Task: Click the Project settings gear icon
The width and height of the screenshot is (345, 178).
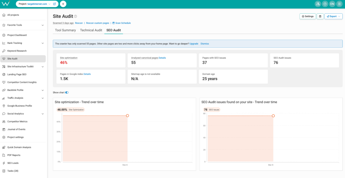Action: coord(4,137)
